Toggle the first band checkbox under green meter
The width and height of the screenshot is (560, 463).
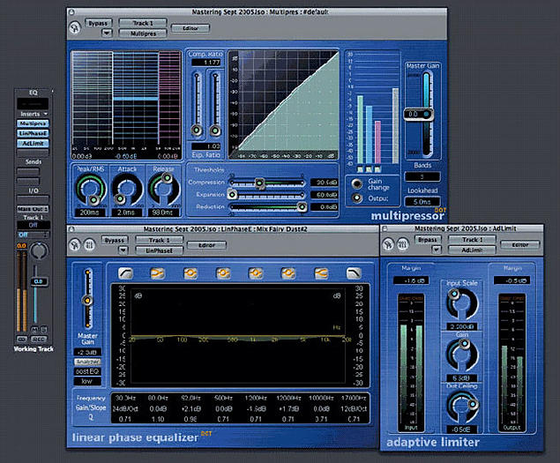point(361,169)
